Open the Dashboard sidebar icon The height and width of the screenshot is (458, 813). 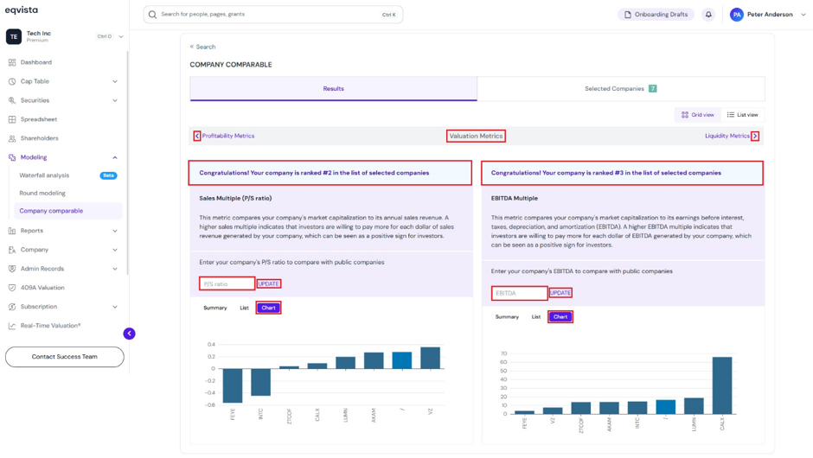[12, 62]
